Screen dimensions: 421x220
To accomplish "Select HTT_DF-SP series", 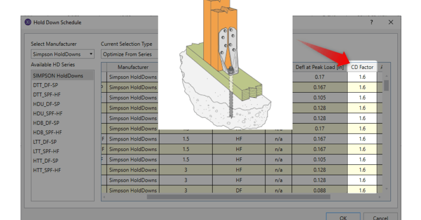I will pyautogui.click(x=45, y=161).
